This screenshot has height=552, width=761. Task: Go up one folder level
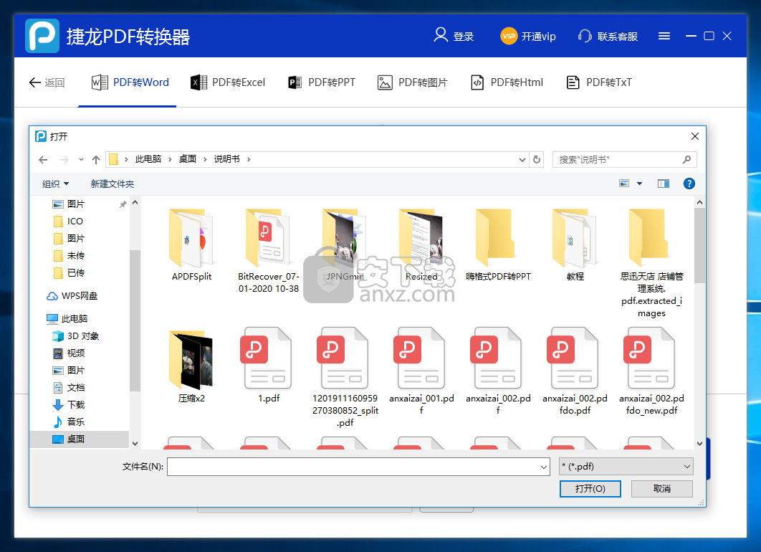coord(96,160)
